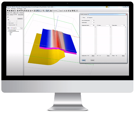The height and width of the screenshot is (113, 135).
Task: Click the Desplazamiento máximo input field
Action: point(93,25)
